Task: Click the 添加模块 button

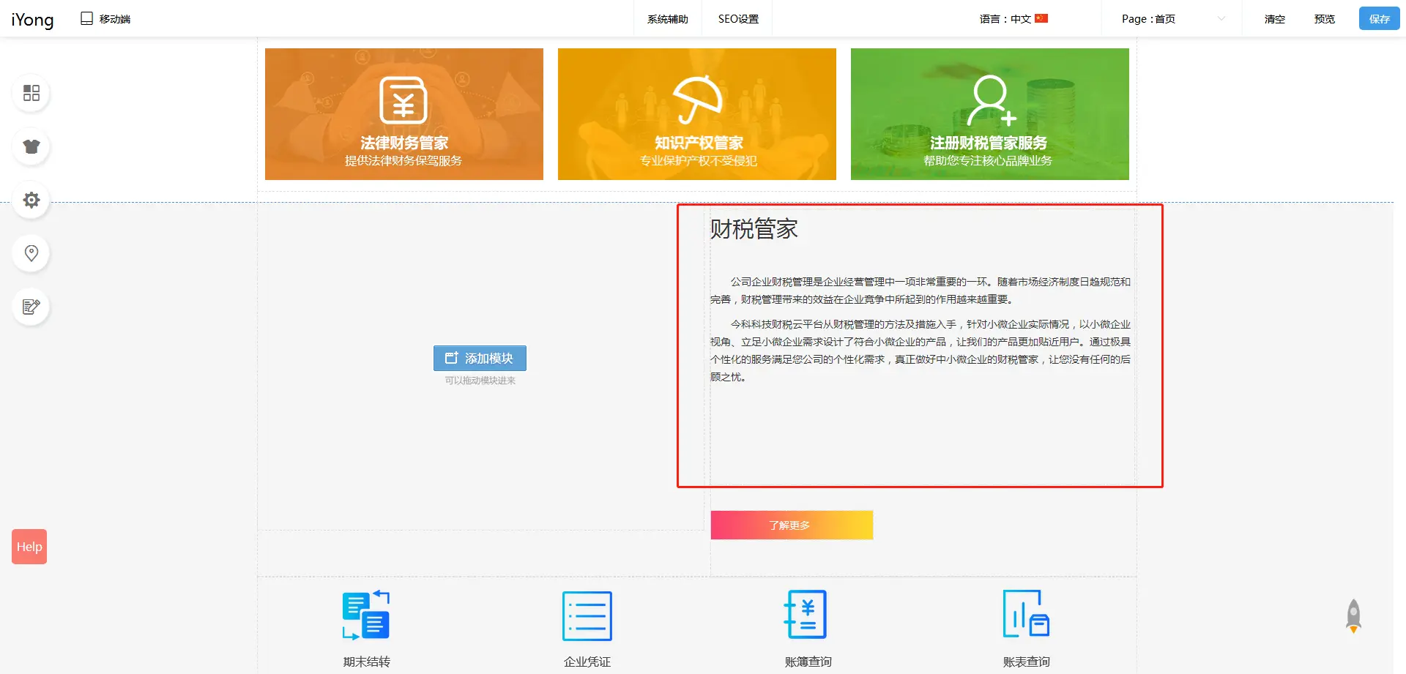Action: (480, 358)
